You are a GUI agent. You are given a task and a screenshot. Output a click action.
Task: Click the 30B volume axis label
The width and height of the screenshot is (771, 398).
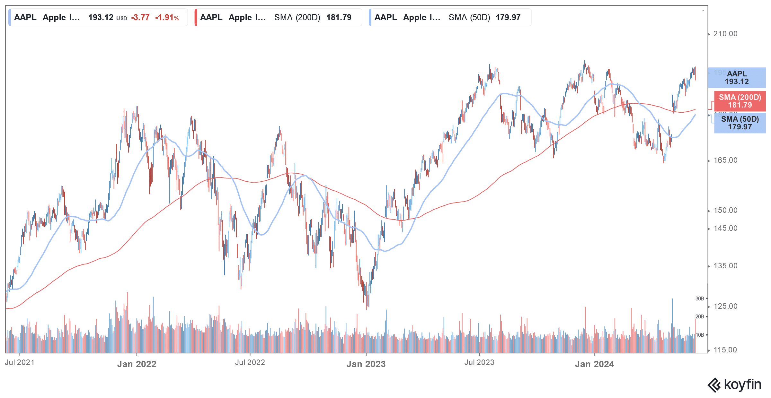click(x=700, y=298)
